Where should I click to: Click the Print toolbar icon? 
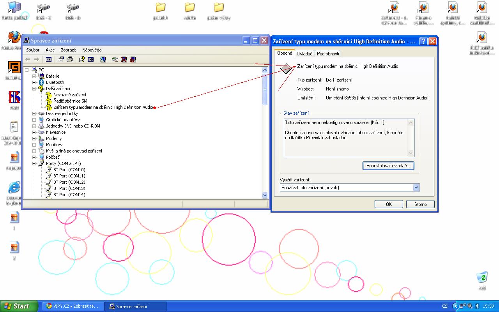coord(70,59)
